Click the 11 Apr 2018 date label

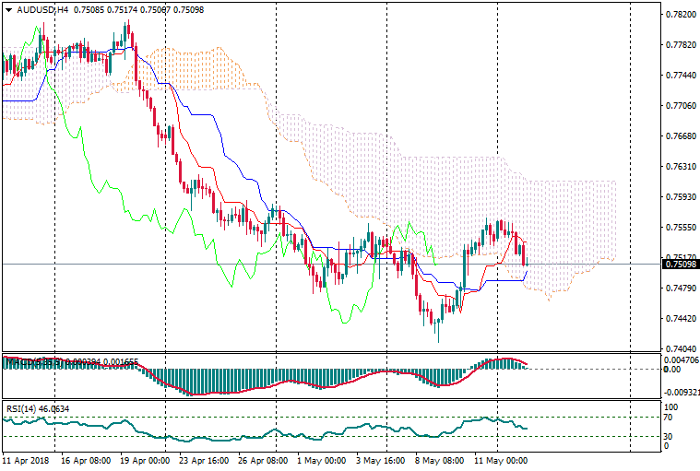pyautogui.click(x=25, y=458)
